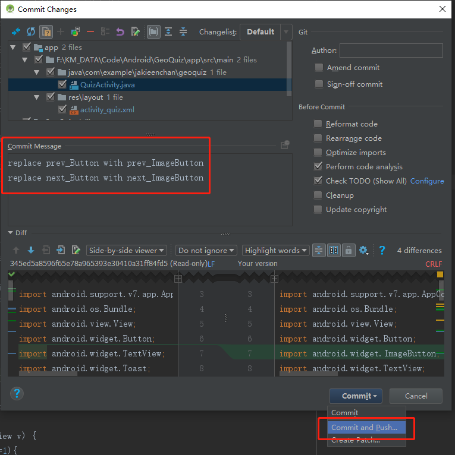Open the Changelist Default dropdown
The image size is (455, 455).
(266, 31)
